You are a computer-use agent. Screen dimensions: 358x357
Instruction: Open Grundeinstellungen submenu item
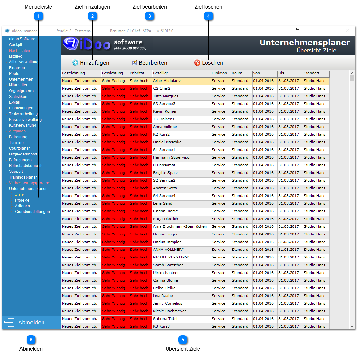(32, 212)
